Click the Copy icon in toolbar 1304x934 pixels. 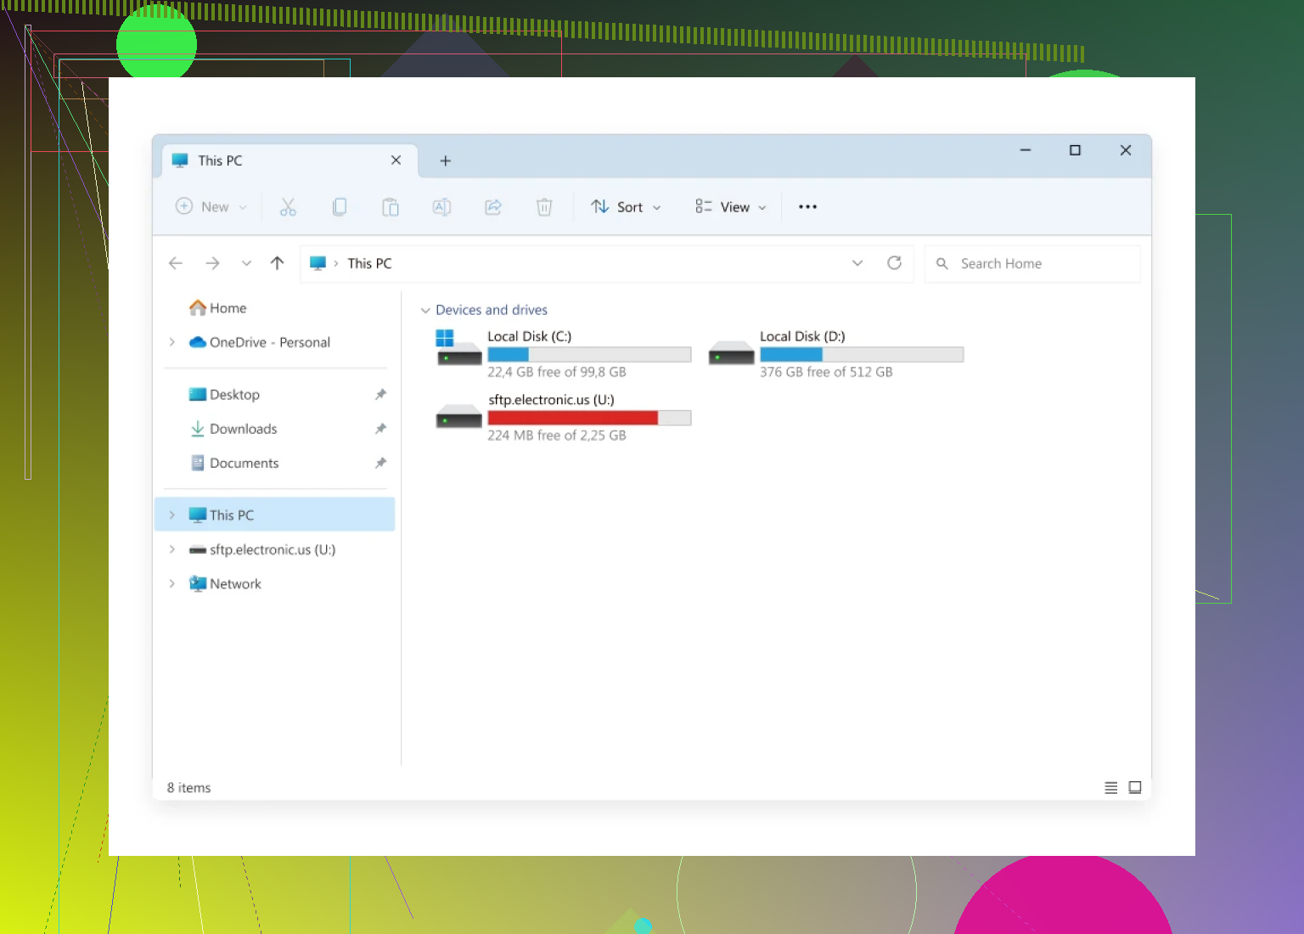coord(340,207)
